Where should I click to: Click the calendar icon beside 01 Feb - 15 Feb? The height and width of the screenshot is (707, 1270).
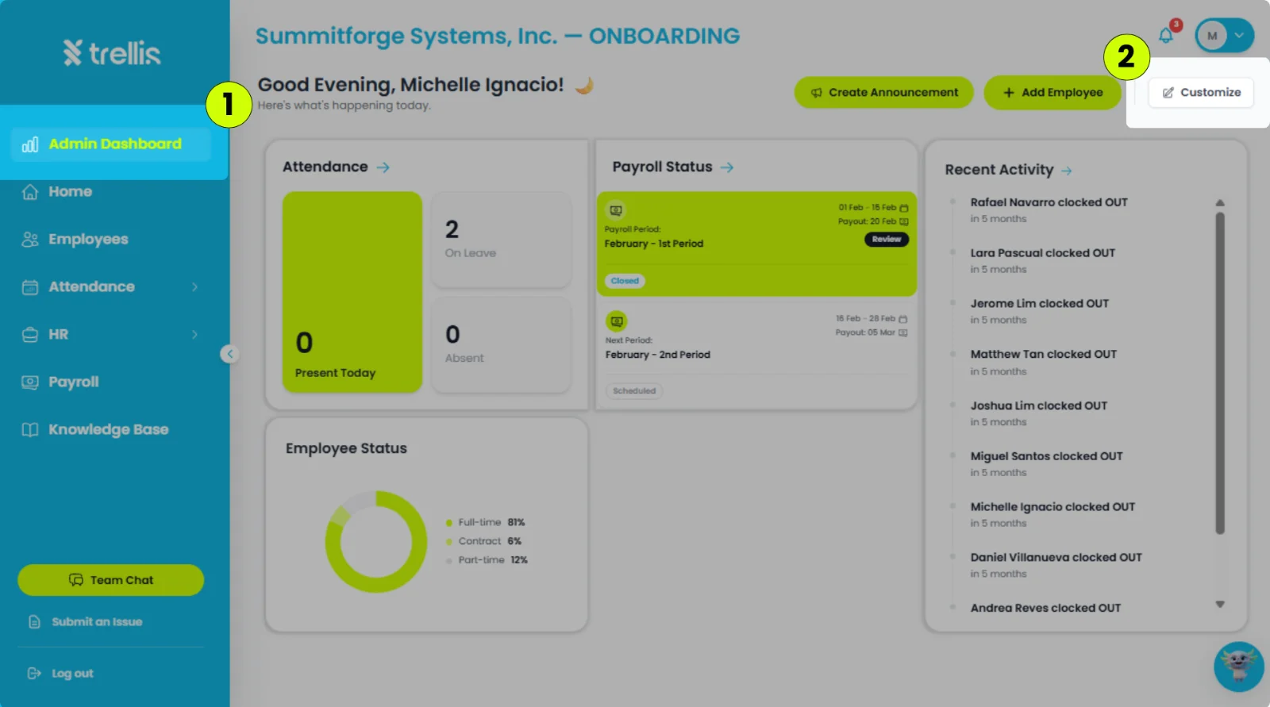point(904,208)
